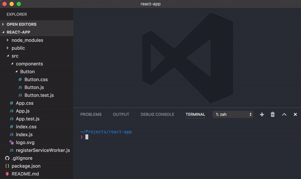Collapse the src folder arrow
Screen dimensions: 301x179
point(7,56)
